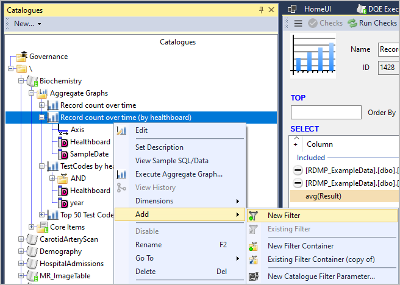This screenshot has height=285, width=400.
Task: Click the Axis icon in tree
Action: click(63, 130)
